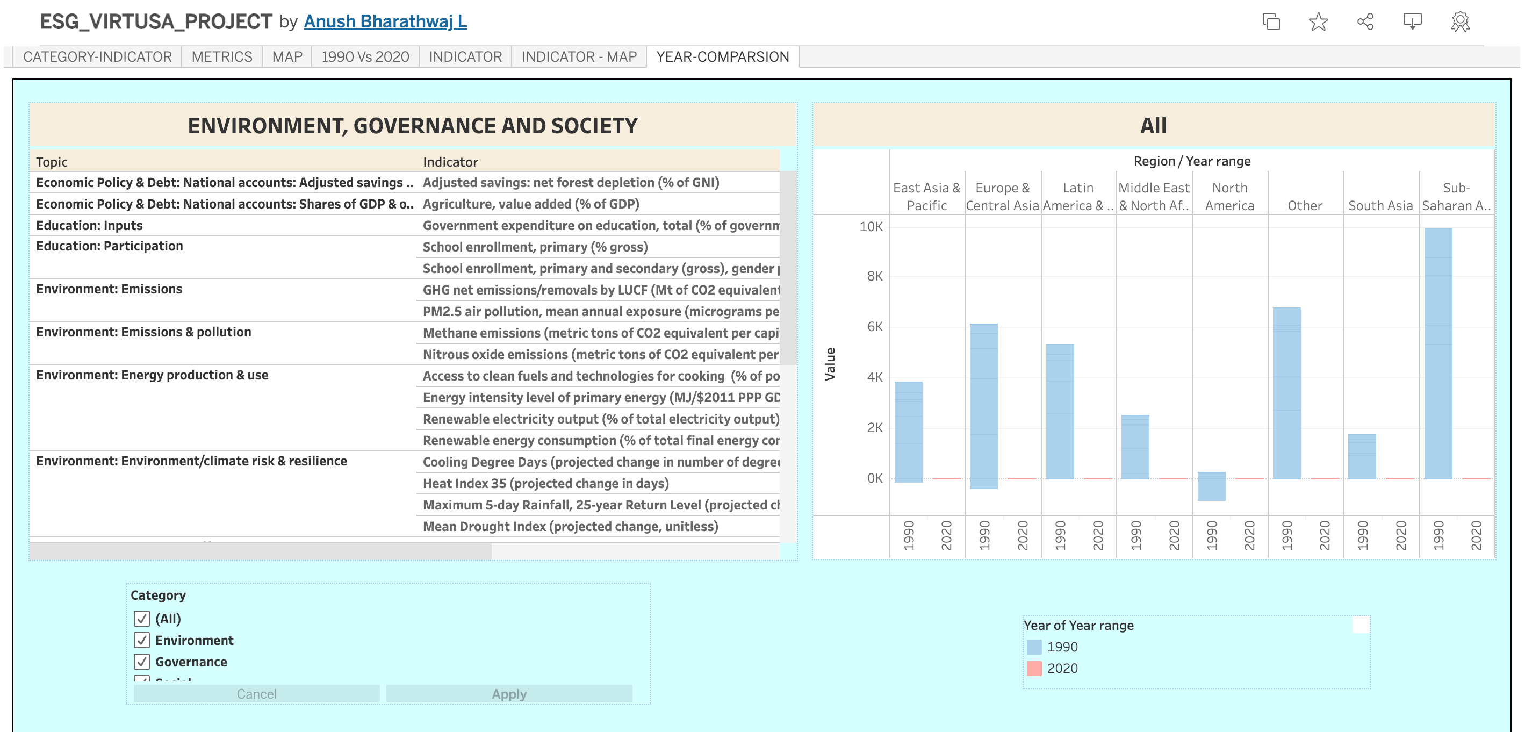Click the table's horizontal scrollbar thumb
Screen dimensions: 1525x732
click(261, 551)
